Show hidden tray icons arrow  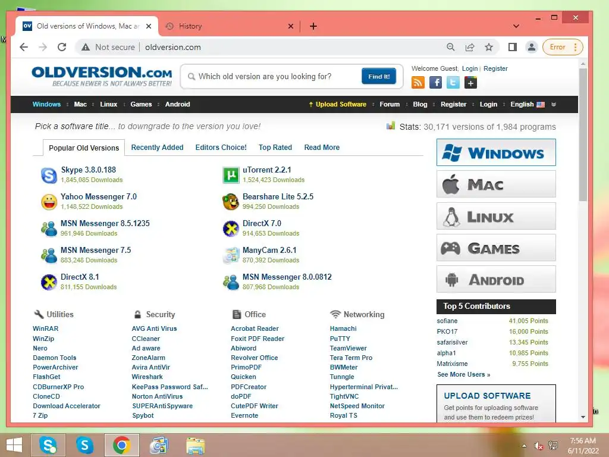(524, 446)
